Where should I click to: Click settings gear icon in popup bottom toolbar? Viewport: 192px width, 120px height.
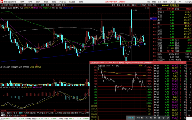pyautogui.click(x=163, y=118)
